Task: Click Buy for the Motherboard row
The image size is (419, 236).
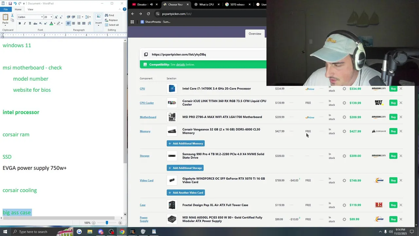Action: tap(393, 117)
